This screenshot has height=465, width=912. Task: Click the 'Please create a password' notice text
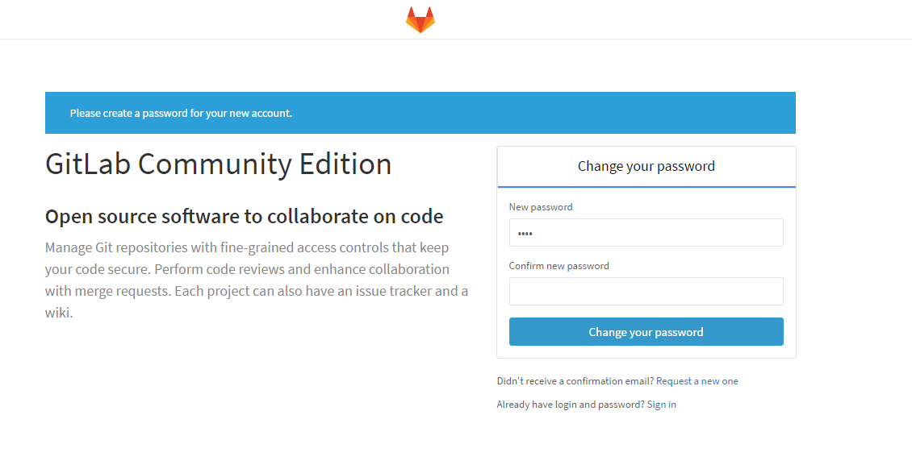pyautogui.click(x=181, y=113)
